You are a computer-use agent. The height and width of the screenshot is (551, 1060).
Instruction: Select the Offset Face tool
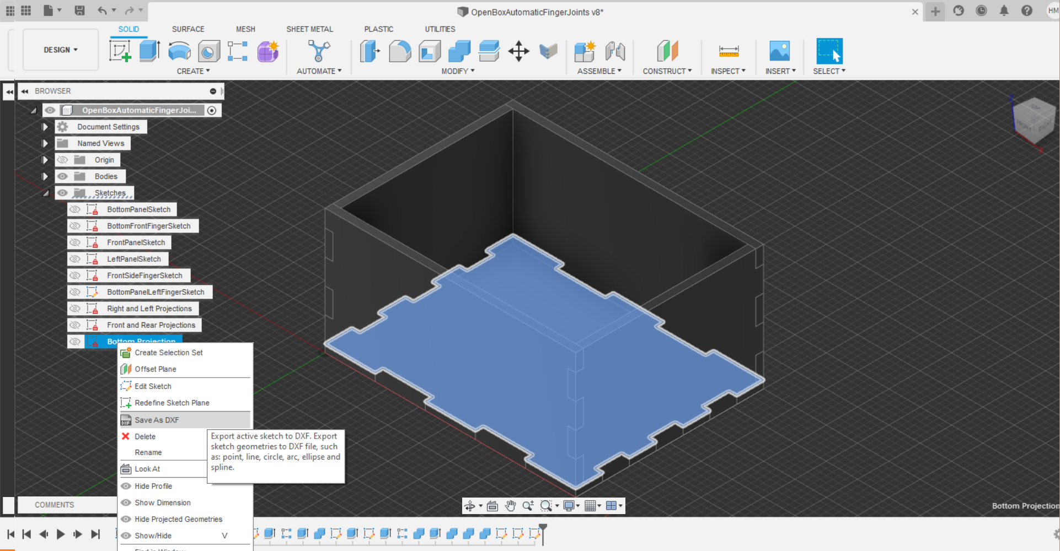point(489,51)
